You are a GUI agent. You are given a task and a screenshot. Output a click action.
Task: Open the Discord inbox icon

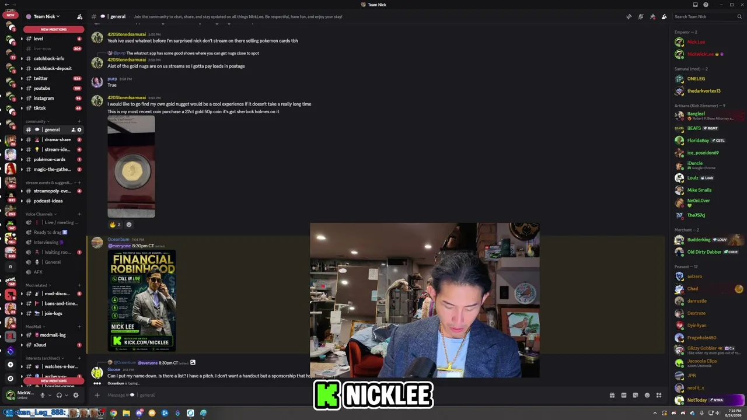tap(695, 5)
